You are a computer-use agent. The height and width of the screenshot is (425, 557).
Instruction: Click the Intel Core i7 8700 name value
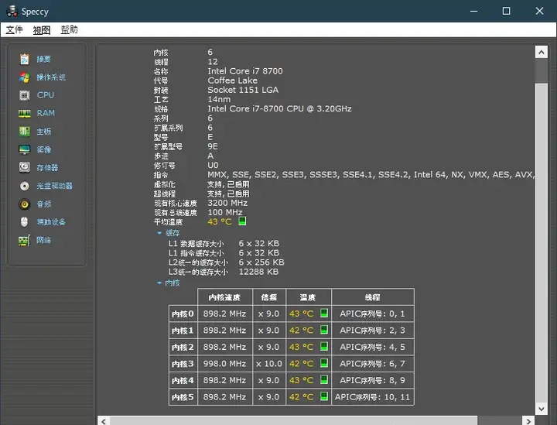tap(245, 71)
